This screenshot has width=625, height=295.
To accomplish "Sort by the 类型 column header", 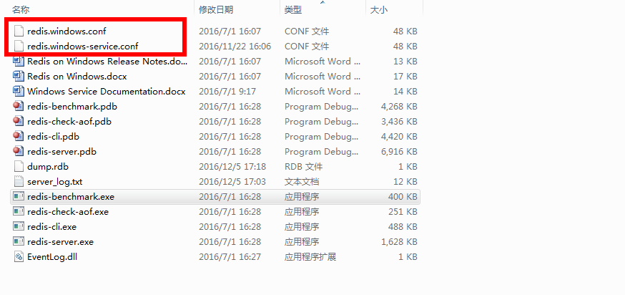I will (x=293, y=10).
